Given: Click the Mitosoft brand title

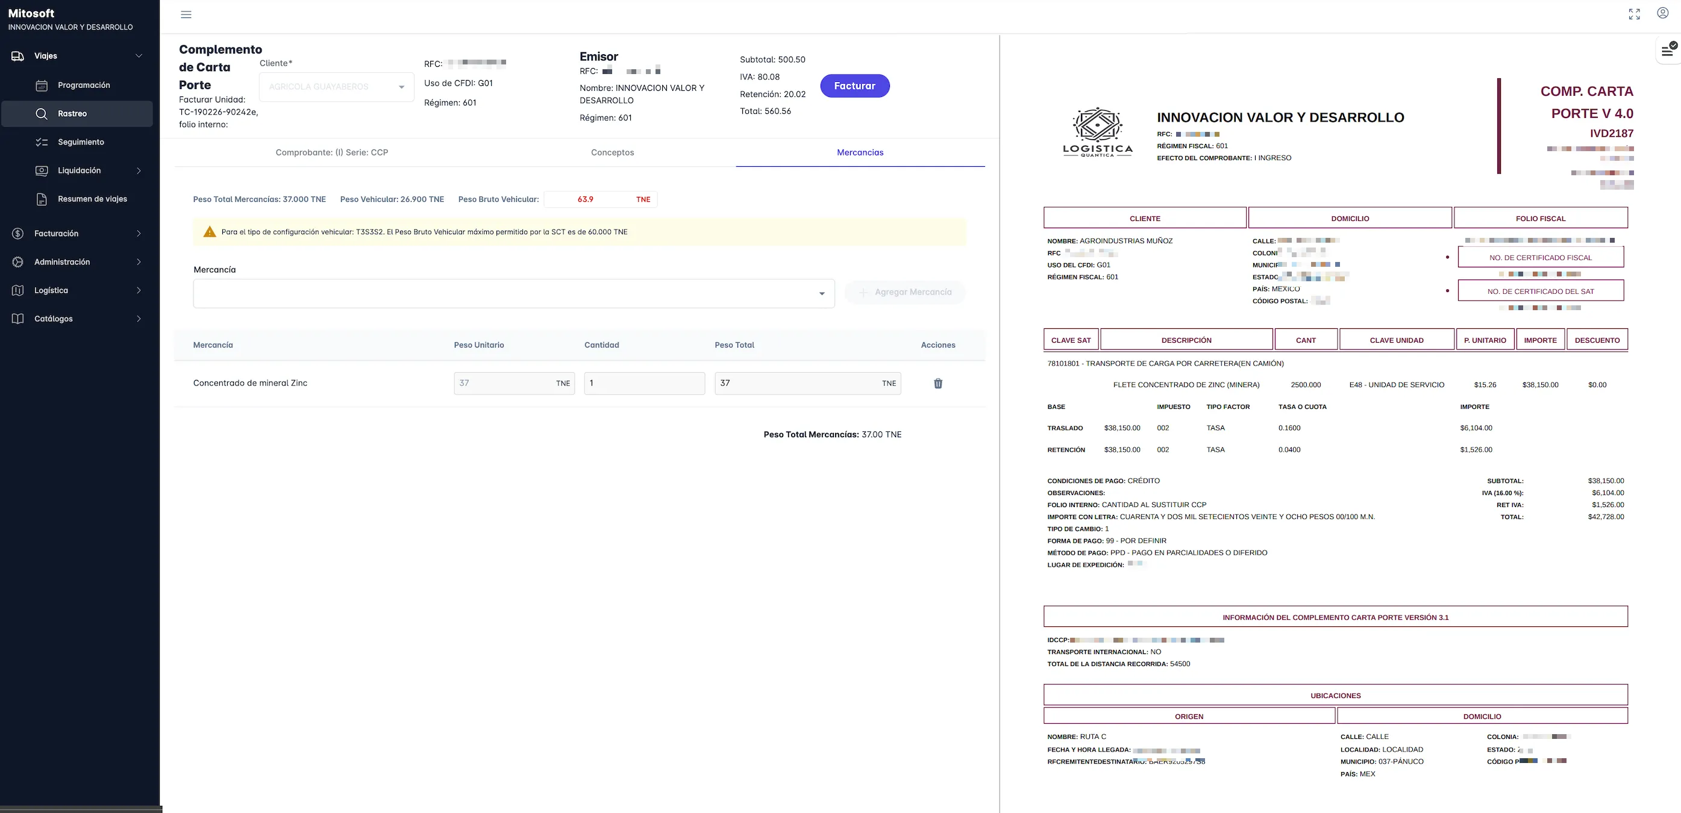Looking at the screenshot, I should (x=31, y=13).
